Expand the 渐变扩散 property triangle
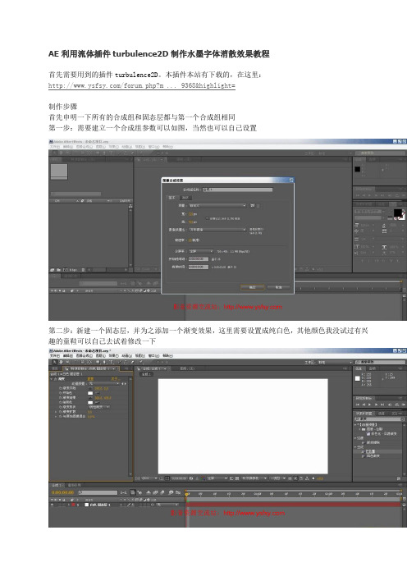The image size is (407, 576). 56,412
